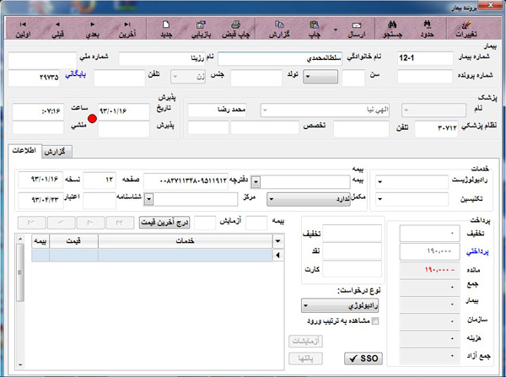Click the نام first name field
The width and height of the screenshot is (506, 377).
tap(163, 59)
